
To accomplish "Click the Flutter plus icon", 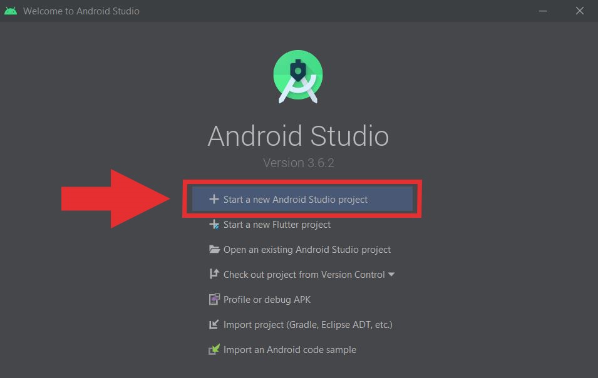I will [214, 225].
